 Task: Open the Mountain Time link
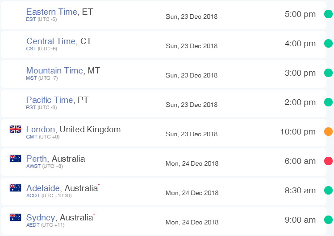(x=54, y=70)
